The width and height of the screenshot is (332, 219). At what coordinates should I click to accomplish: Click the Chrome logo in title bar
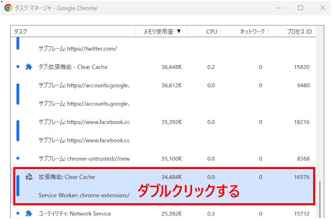[x=8, y=8]
